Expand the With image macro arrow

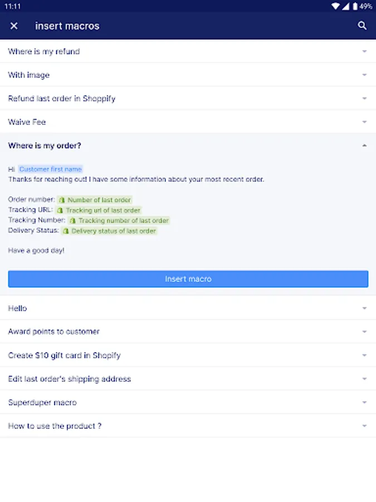(x=364, y=75)
